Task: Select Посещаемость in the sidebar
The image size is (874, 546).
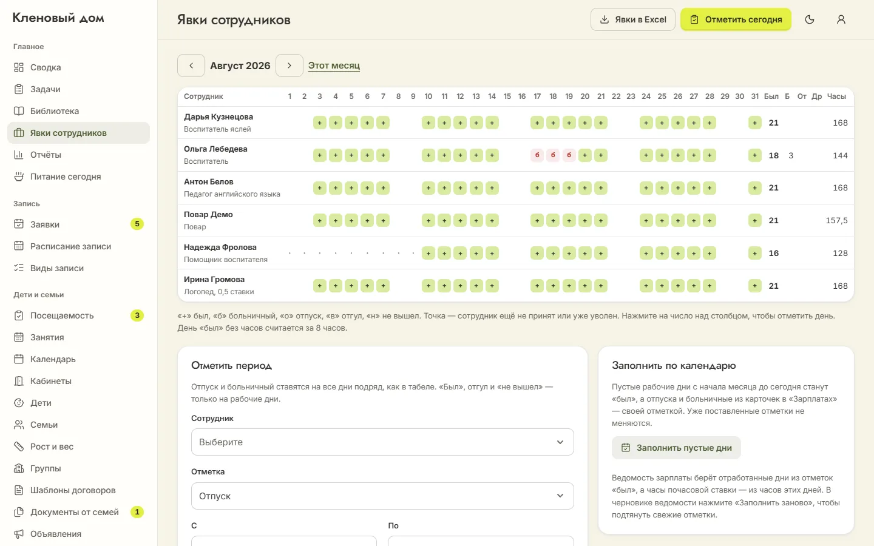Action: tap(78, 315)
